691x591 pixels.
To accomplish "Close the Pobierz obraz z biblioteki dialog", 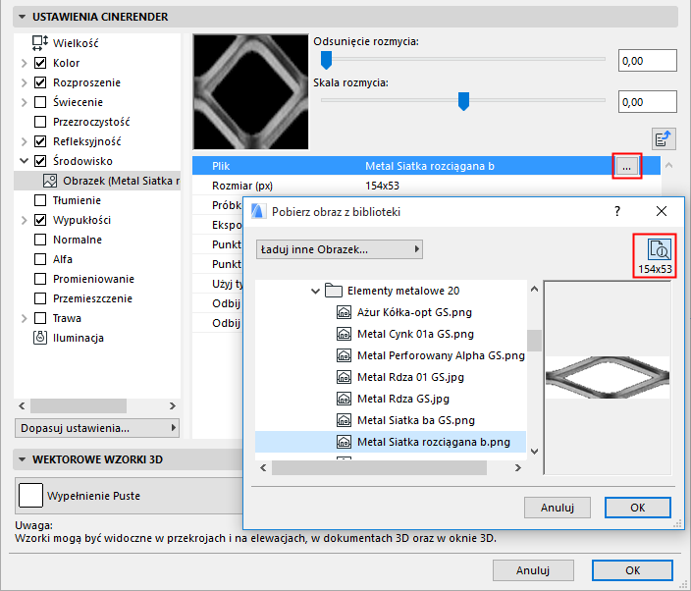I will point(661,211).
